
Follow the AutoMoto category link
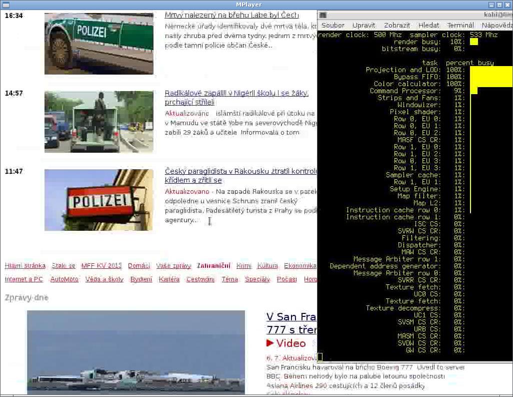point(64,279)
